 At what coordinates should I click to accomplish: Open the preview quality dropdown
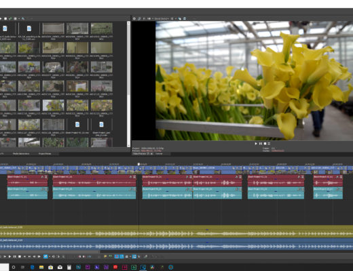(x=162, y=18)
